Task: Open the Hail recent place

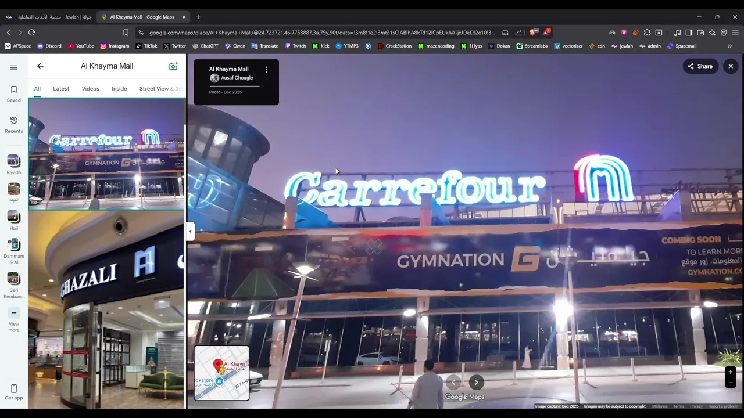Action: tap(14, 221)
